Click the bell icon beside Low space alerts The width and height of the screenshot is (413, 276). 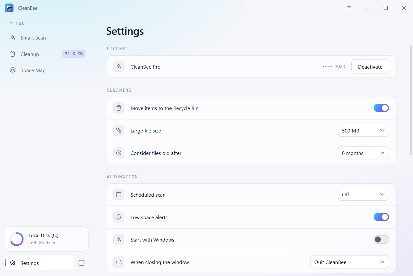click(x=119, y=217)
